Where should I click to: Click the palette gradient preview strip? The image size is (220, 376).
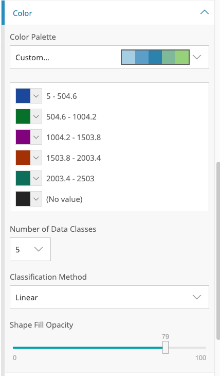coord(155,57)
